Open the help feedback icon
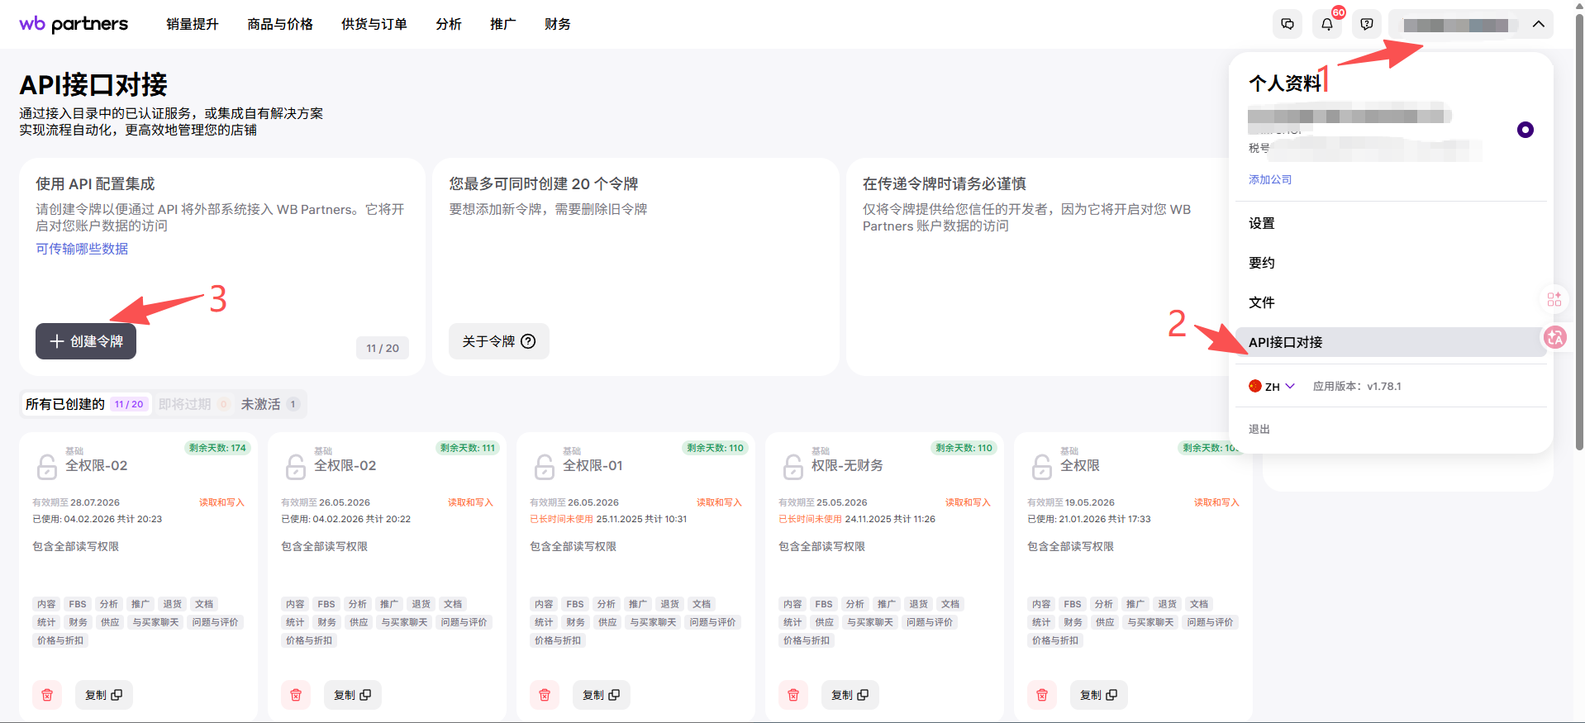Image resolution: width=1585 pixels, height=723 pixels. [x=1366, y=24]
